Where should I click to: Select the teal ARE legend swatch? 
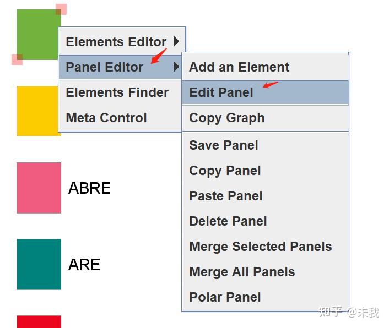coord(39,264)
